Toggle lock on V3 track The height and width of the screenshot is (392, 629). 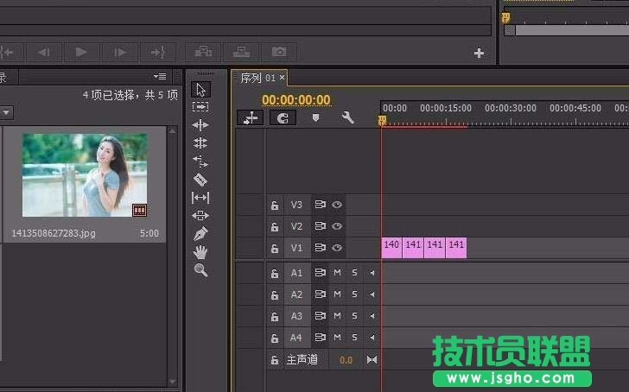[275, 205]
